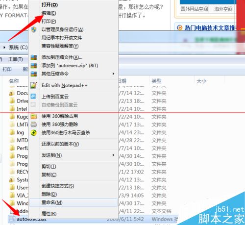Image resolution: width=245 pixels, height=225 pixels.
Task: Choose 还原以前的版本(V)
Action: coord(60,144)
